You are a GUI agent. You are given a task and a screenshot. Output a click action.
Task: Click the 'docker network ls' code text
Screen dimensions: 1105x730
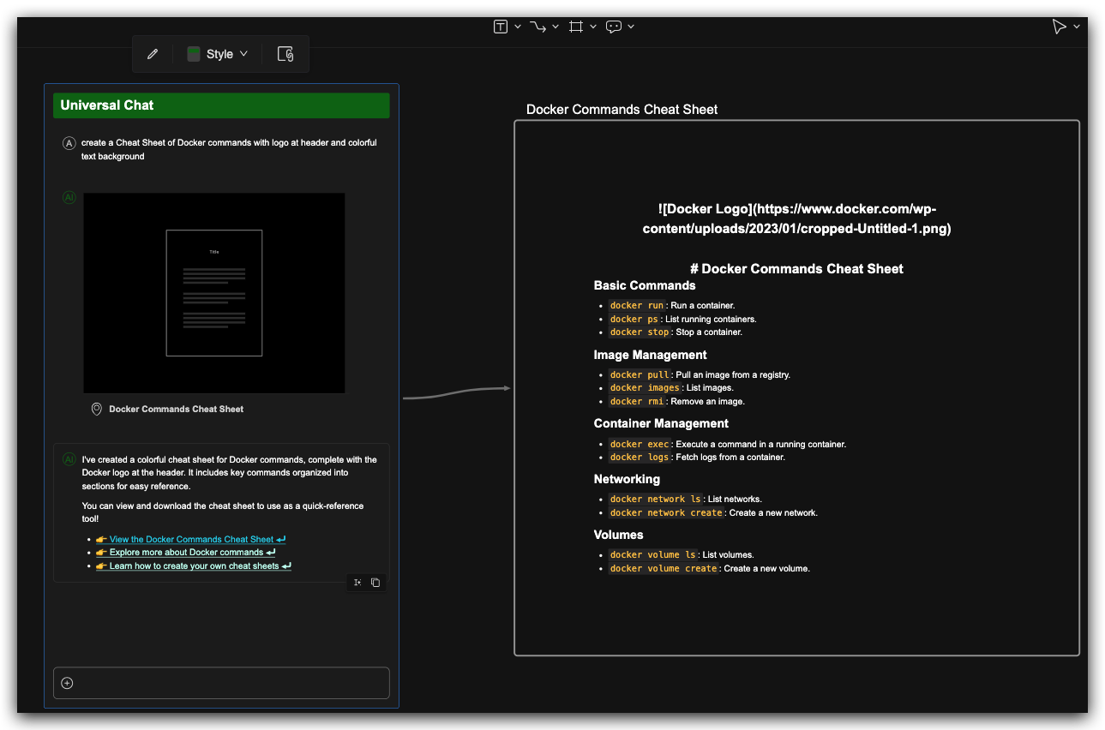pos(656,500)
